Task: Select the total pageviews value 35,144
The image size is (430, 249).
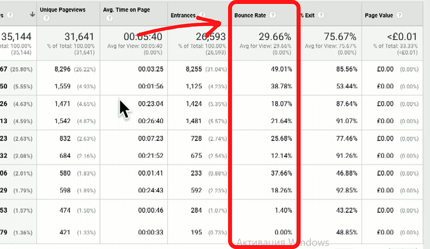Action: tap(16, 36)
